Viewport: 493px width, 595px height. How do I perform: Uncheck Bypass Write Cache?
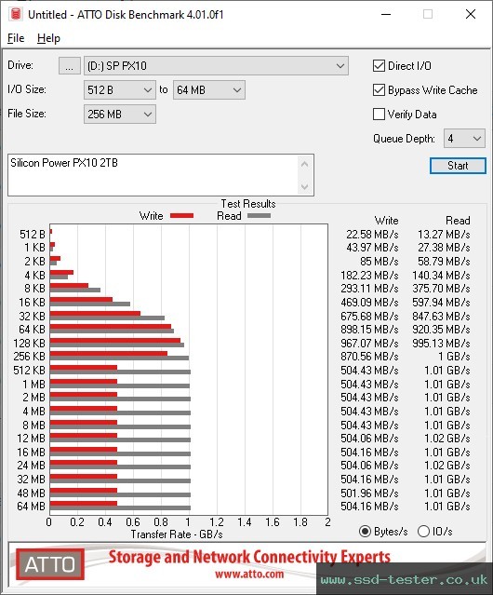379,90
